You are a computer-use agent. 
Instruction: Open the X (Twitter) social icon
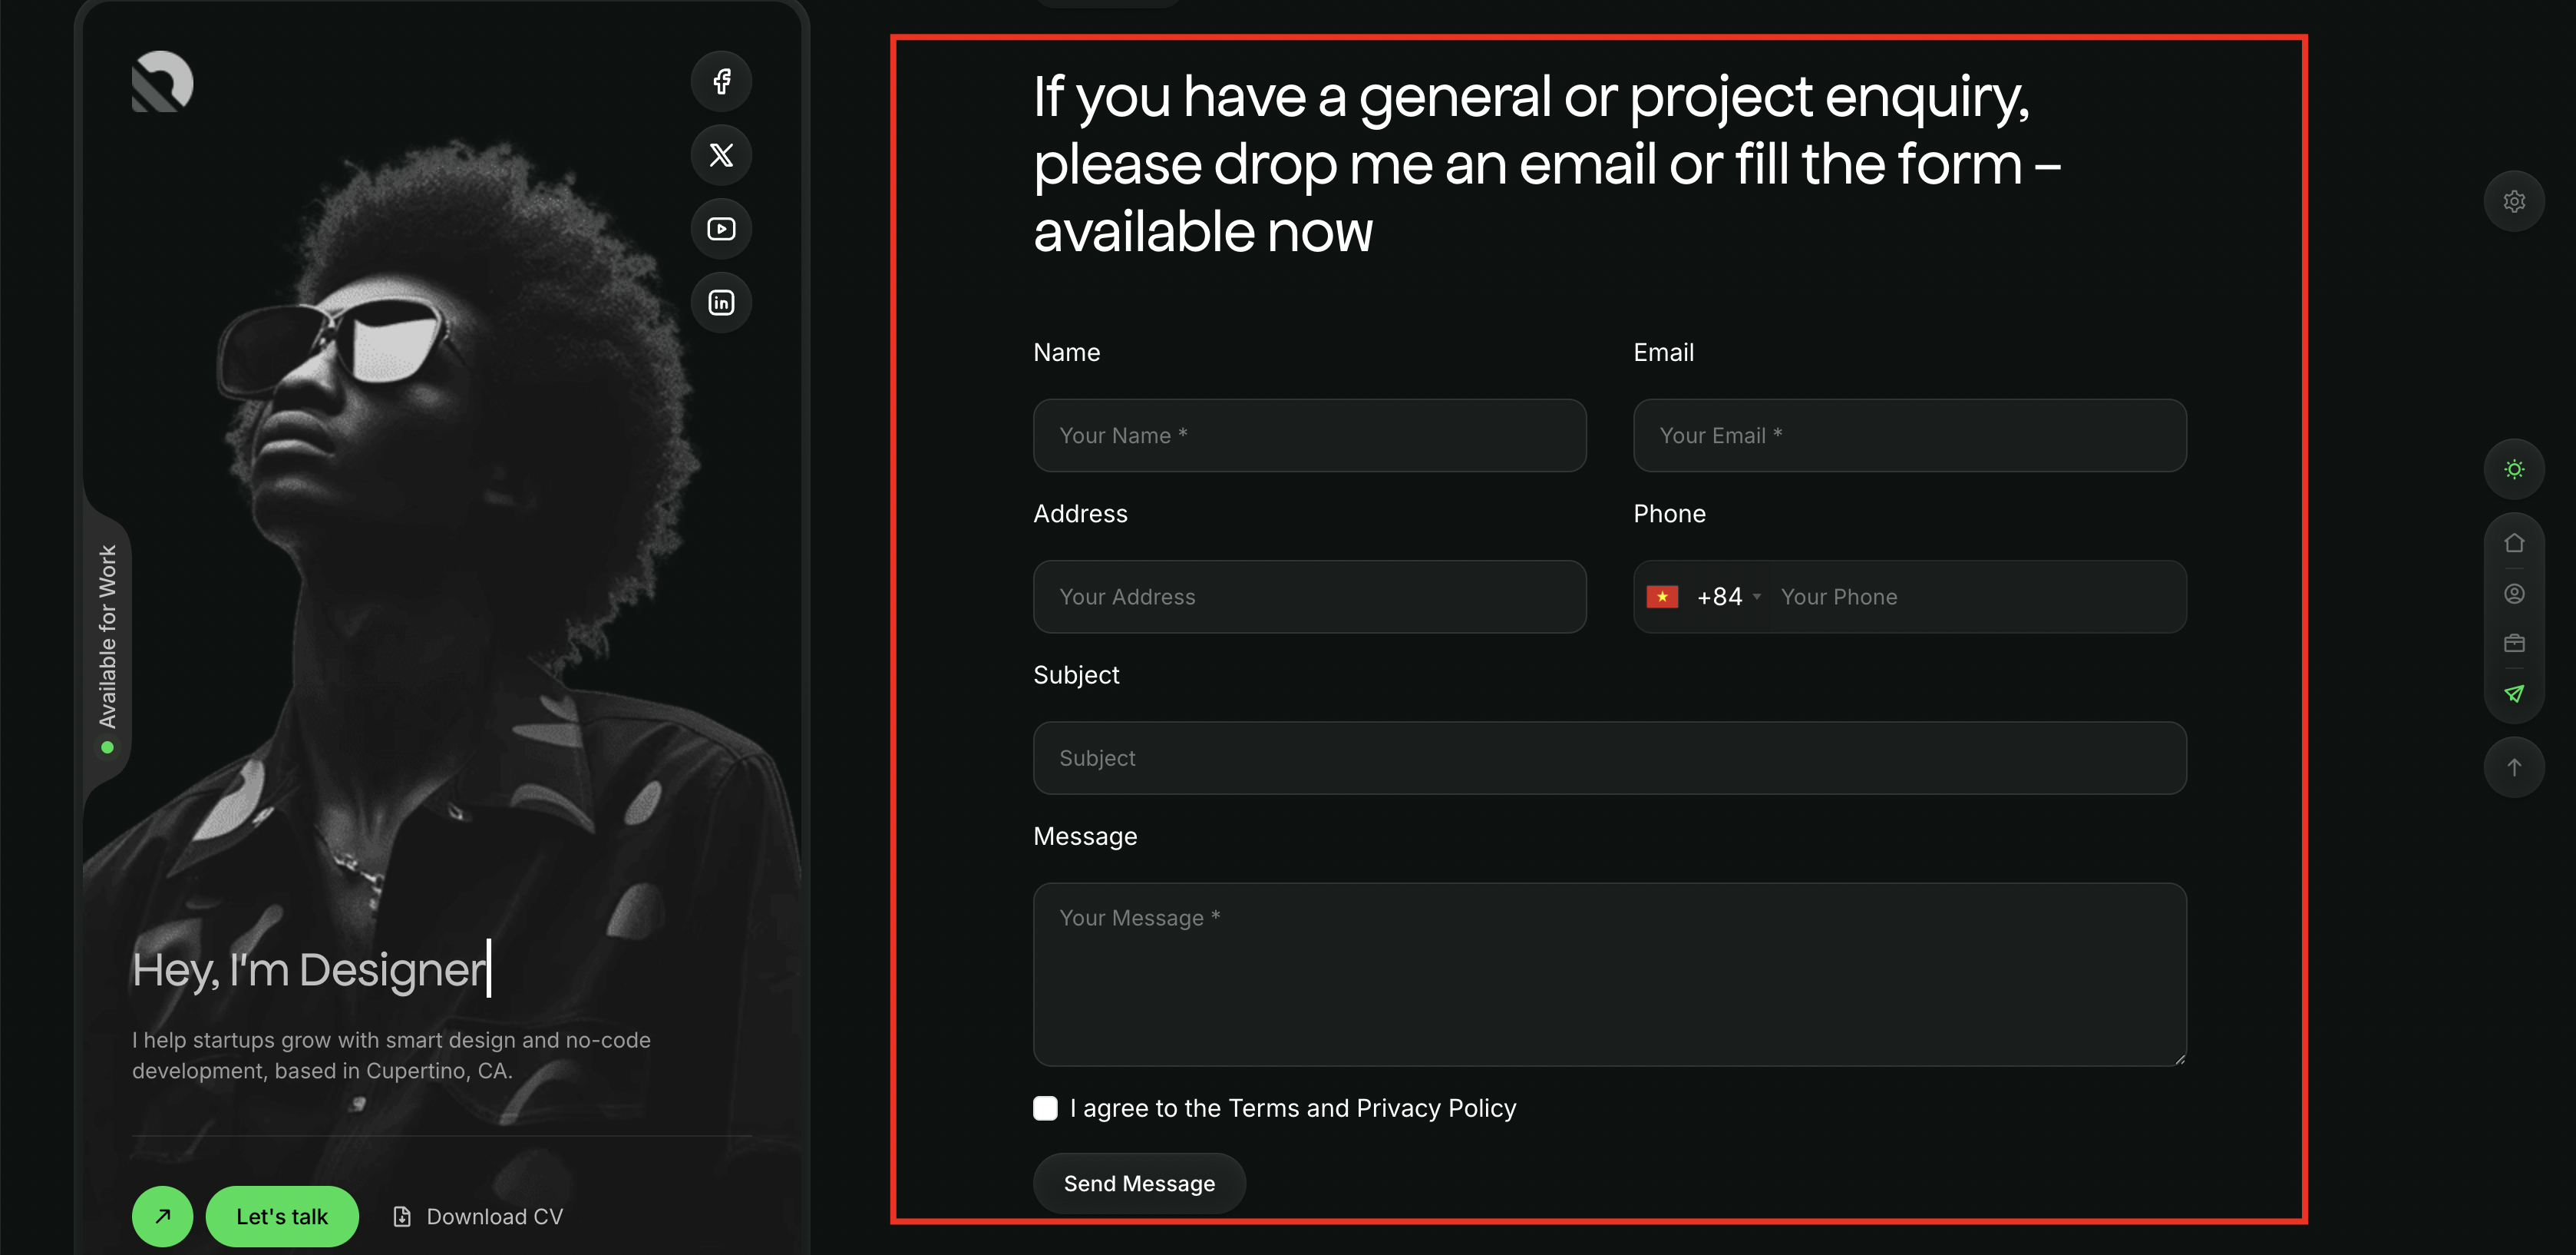[721, 155]
